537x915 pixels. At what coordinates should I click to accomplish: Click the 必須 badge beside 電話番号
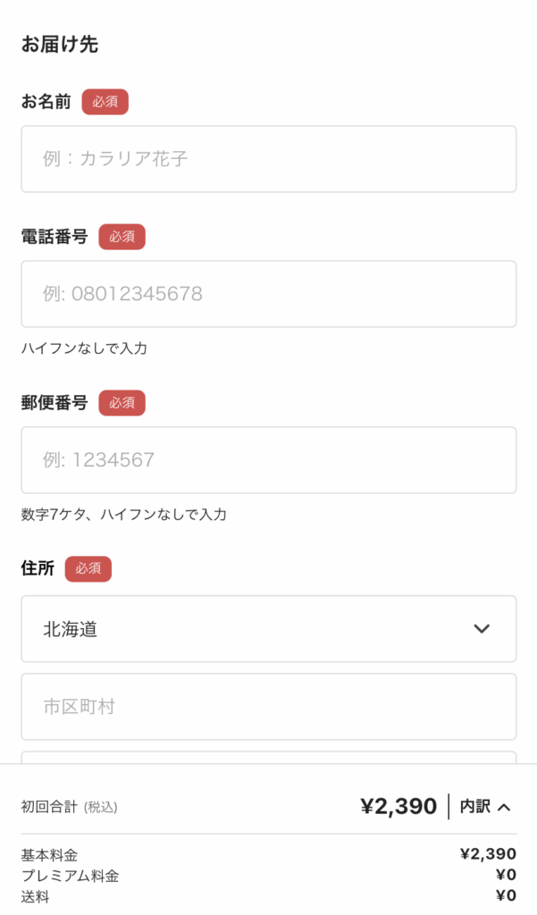pyautogui.click(x=122, y=236)
